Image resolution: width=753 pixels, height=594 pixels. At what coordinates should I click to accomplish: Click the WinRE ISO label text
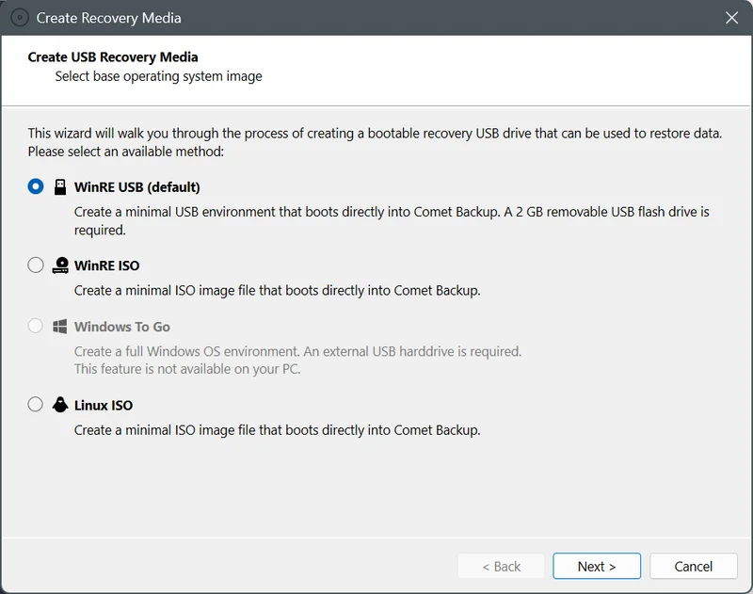point(106,265)
